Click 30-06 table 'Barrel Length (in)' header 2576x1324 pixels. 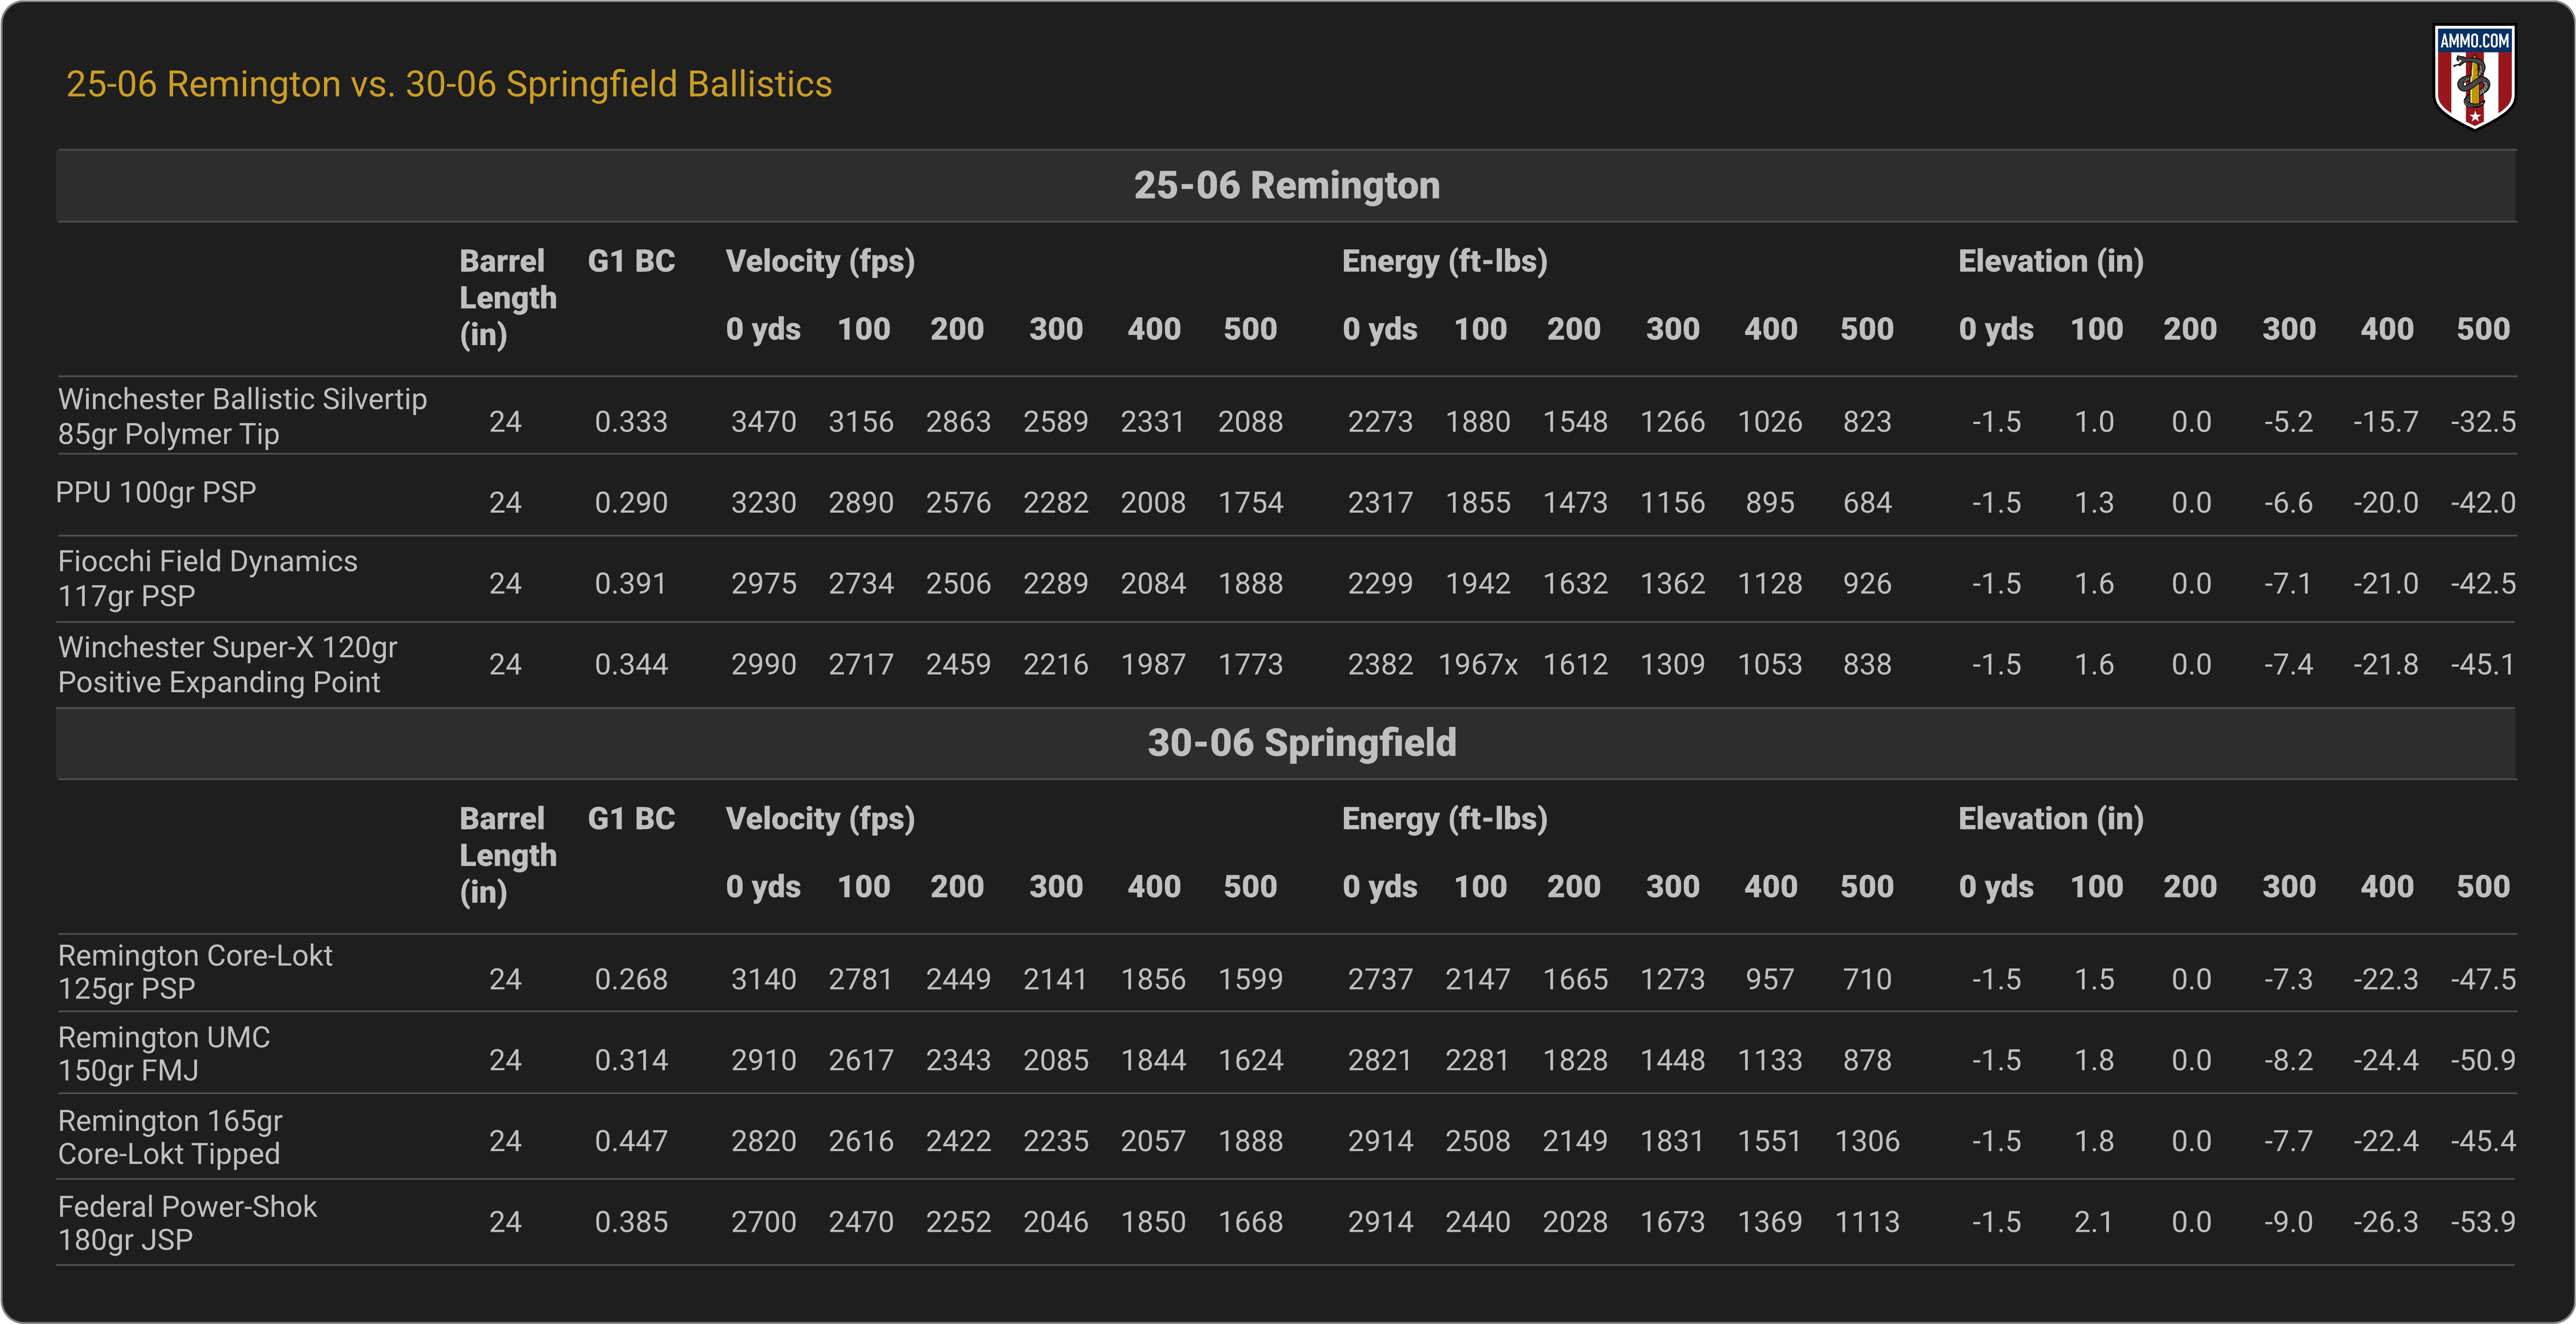coord(508,855)
